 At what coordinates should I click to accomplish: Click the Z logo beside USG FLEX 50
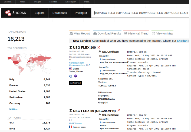pos(71,111)
